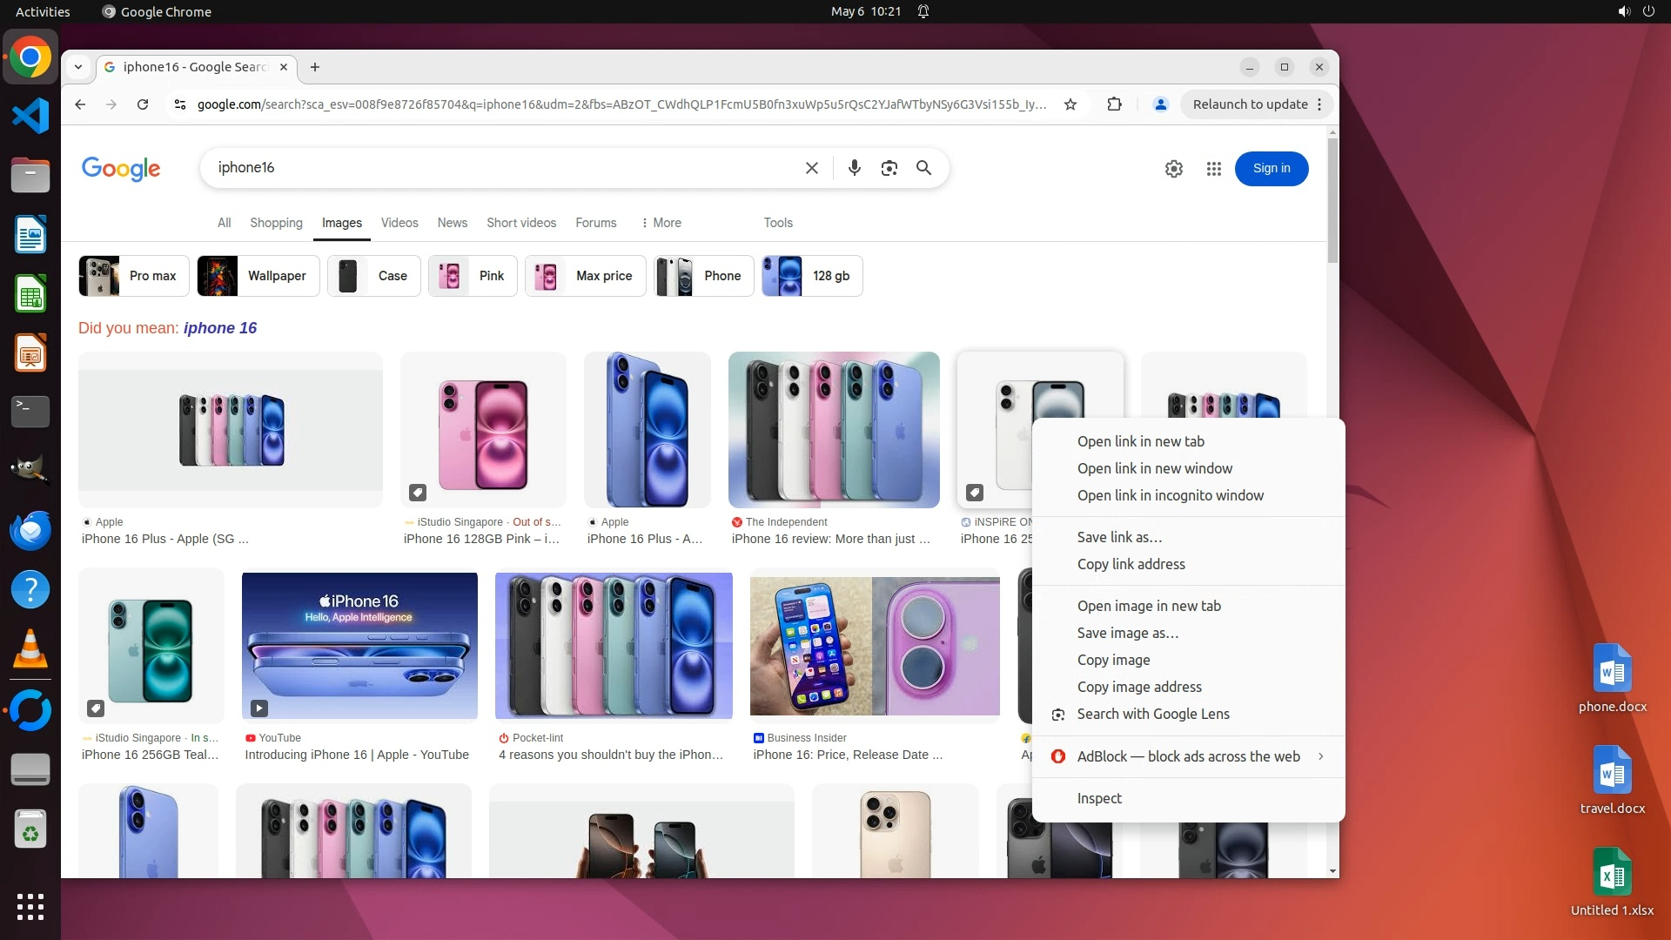
Task: Open Google Lens image search icon
Action: click(x=889, y=168)
